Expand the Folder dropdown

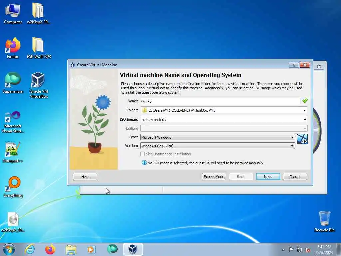305,110
